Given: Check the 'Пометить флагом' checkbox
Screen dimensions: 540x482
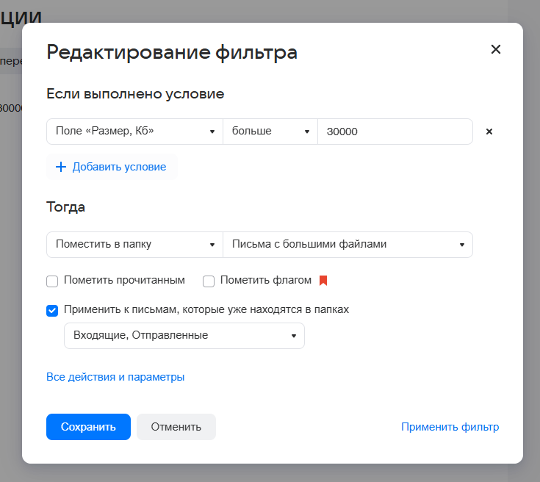Looking at the screenshot, I should [209, 281].
